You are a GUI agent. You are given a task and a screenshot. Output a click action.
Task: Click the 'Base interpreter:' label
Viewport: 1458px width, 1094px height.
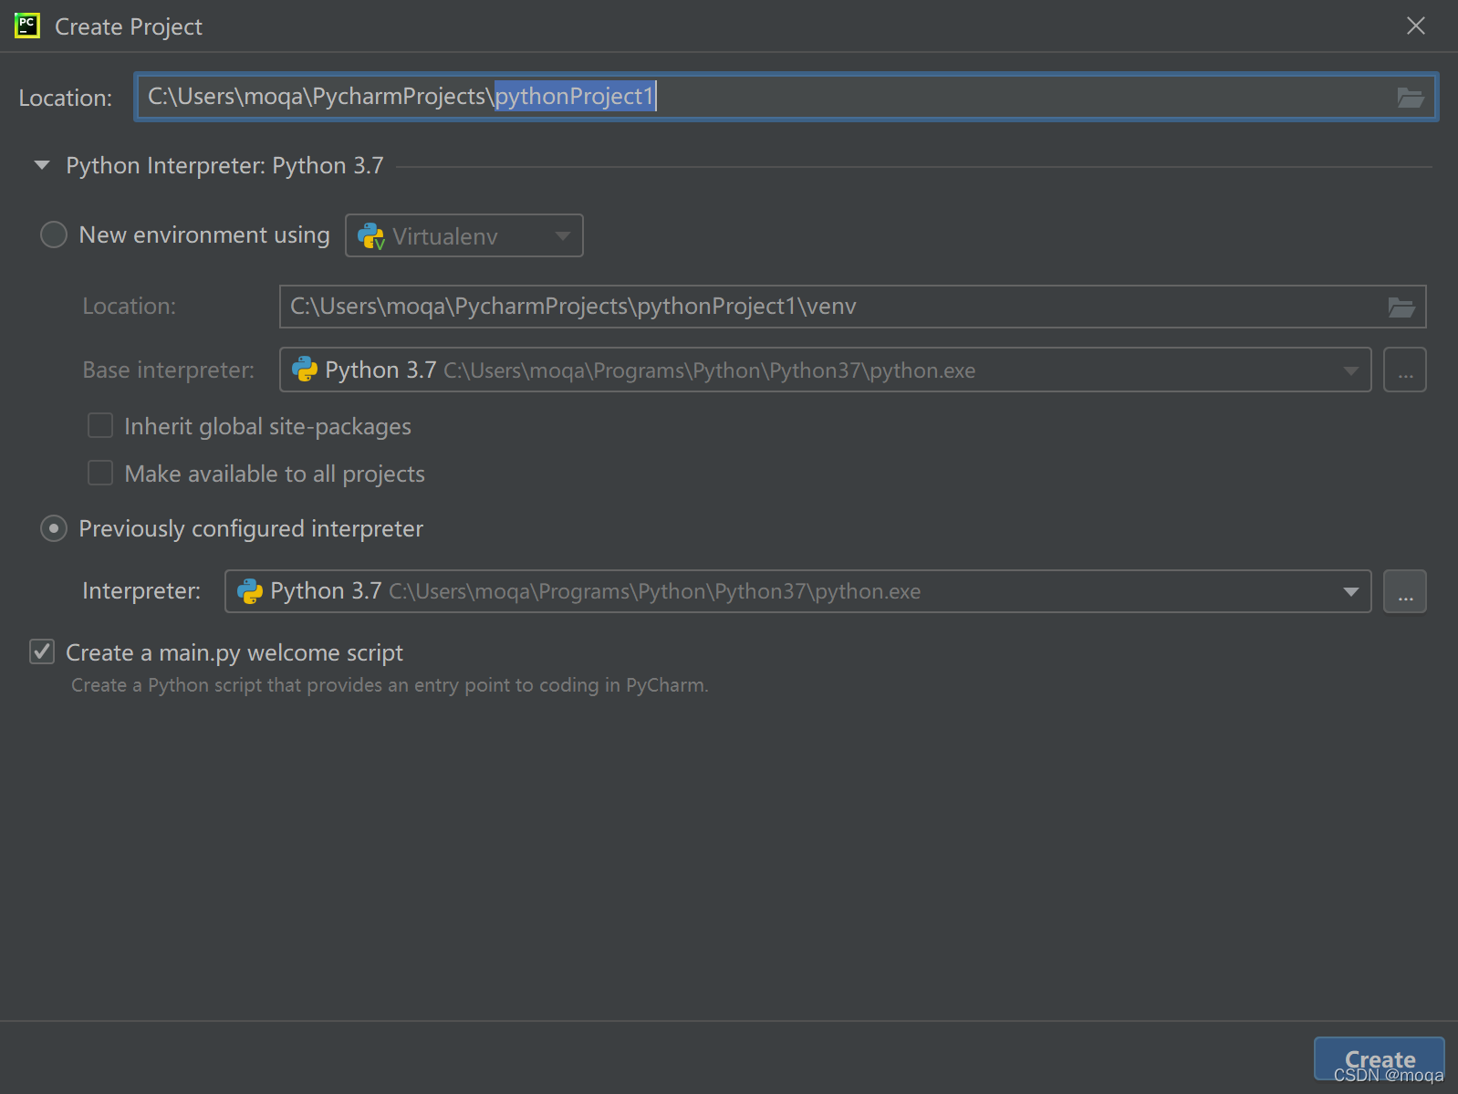(169, 370)
